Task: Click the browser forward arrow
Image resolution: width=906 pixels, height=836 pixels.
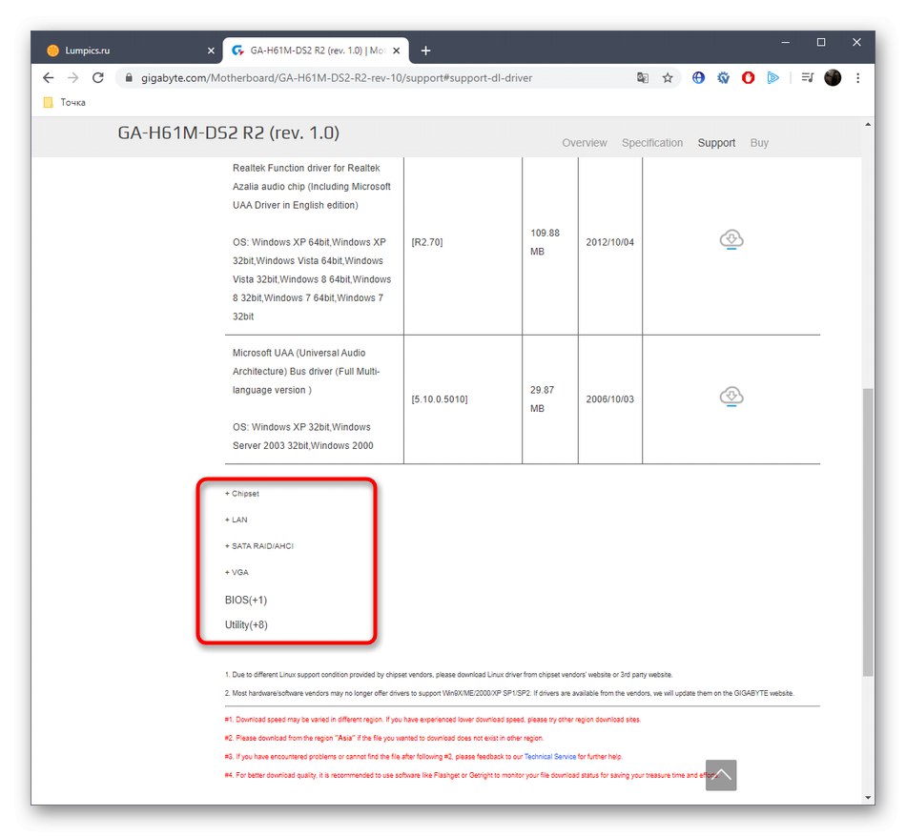Action: click(x=72, y=77)
